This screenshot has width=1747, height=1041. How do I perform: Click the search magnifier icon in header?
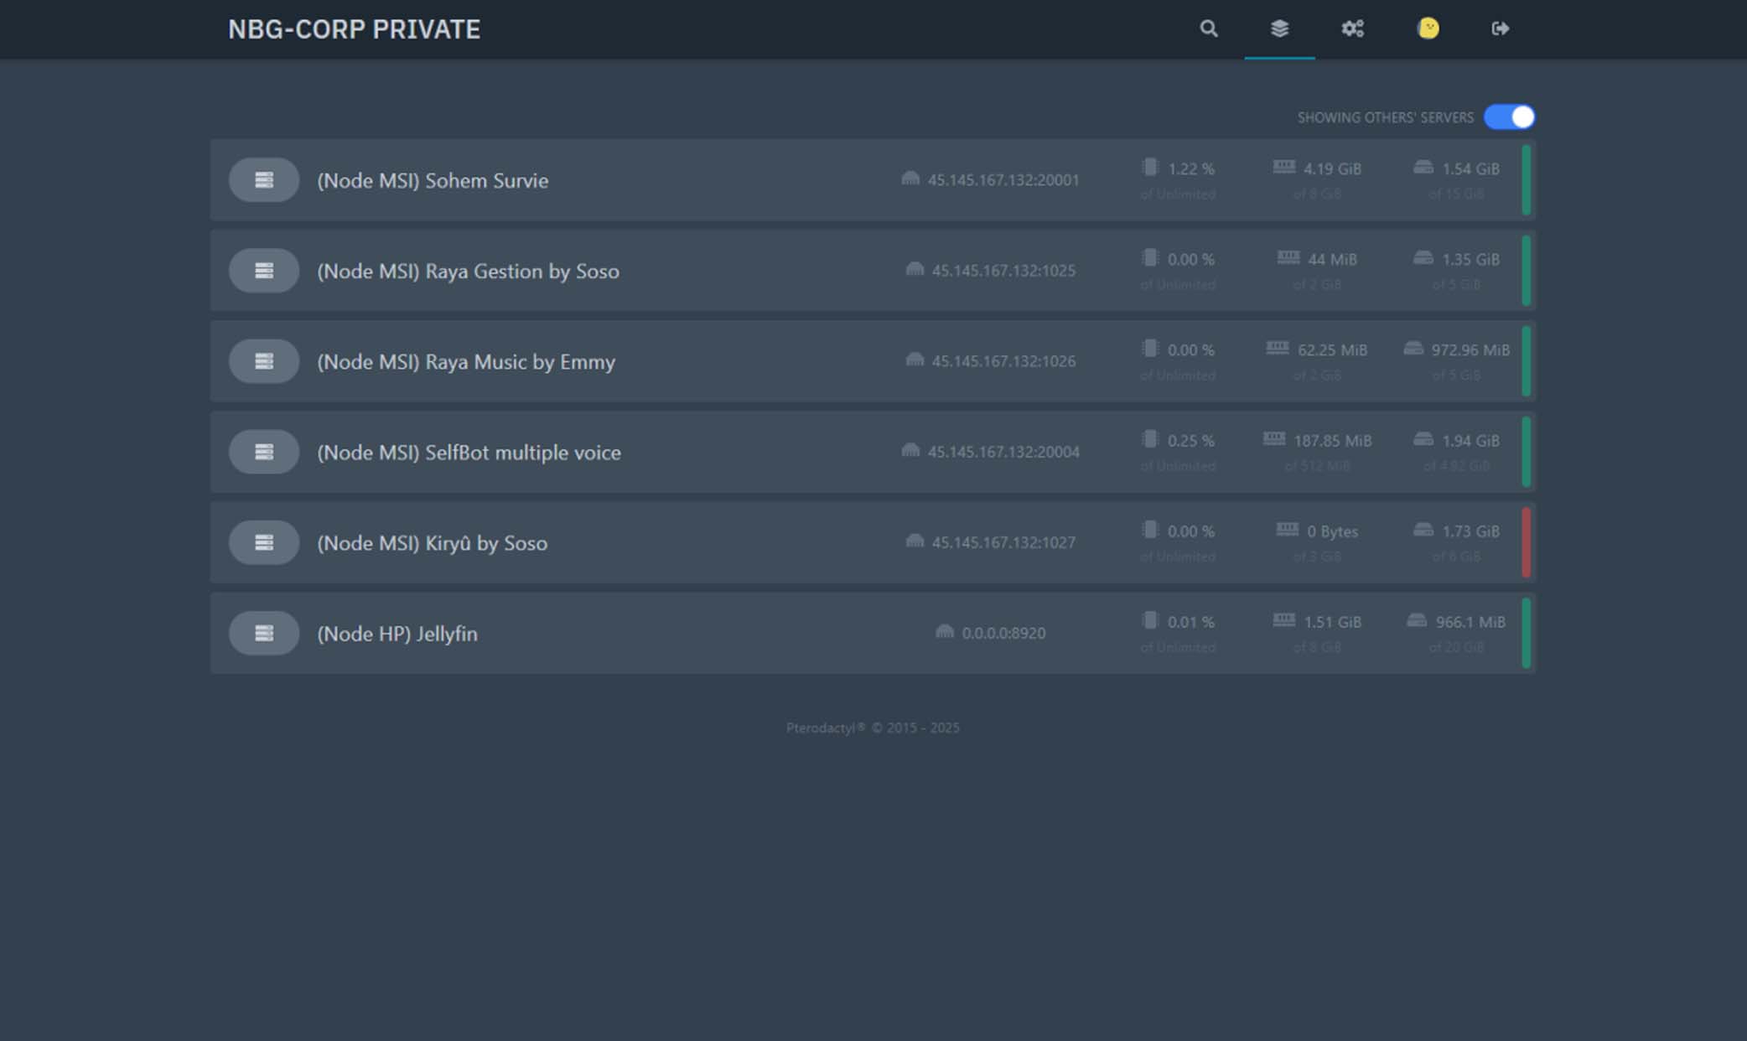coord(1208,28)
